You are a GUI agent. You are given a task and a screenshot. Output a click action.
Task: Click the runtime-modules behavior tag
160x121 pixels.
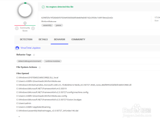point(52,61)
